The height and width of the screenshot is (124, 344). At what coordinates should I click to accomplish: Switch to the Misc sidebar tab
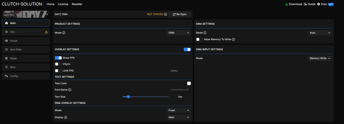(26, 67)
